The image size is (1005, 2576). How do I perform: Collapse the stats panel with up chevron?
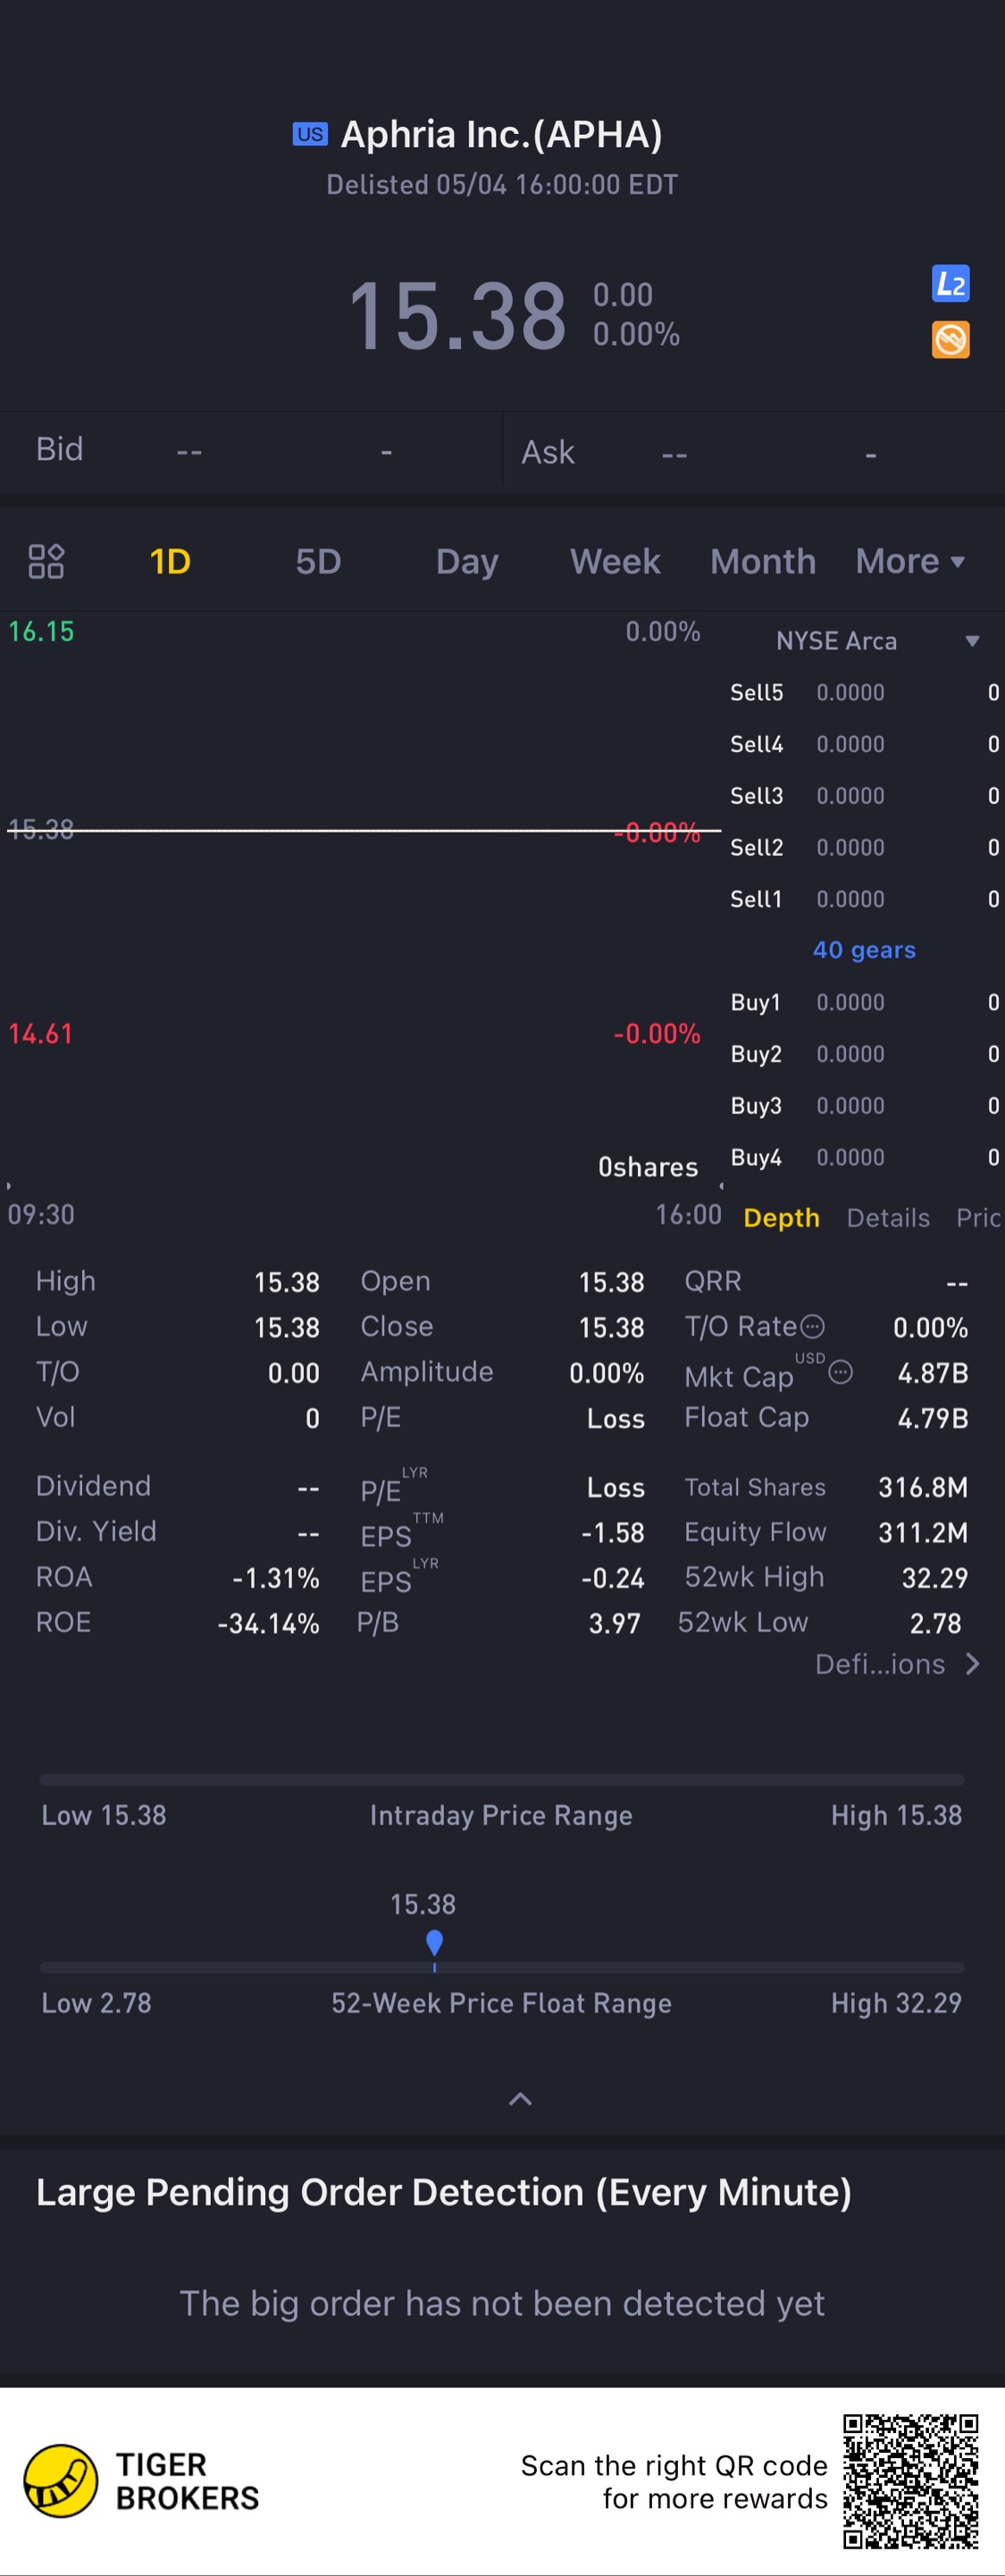tap(520, 2099)
